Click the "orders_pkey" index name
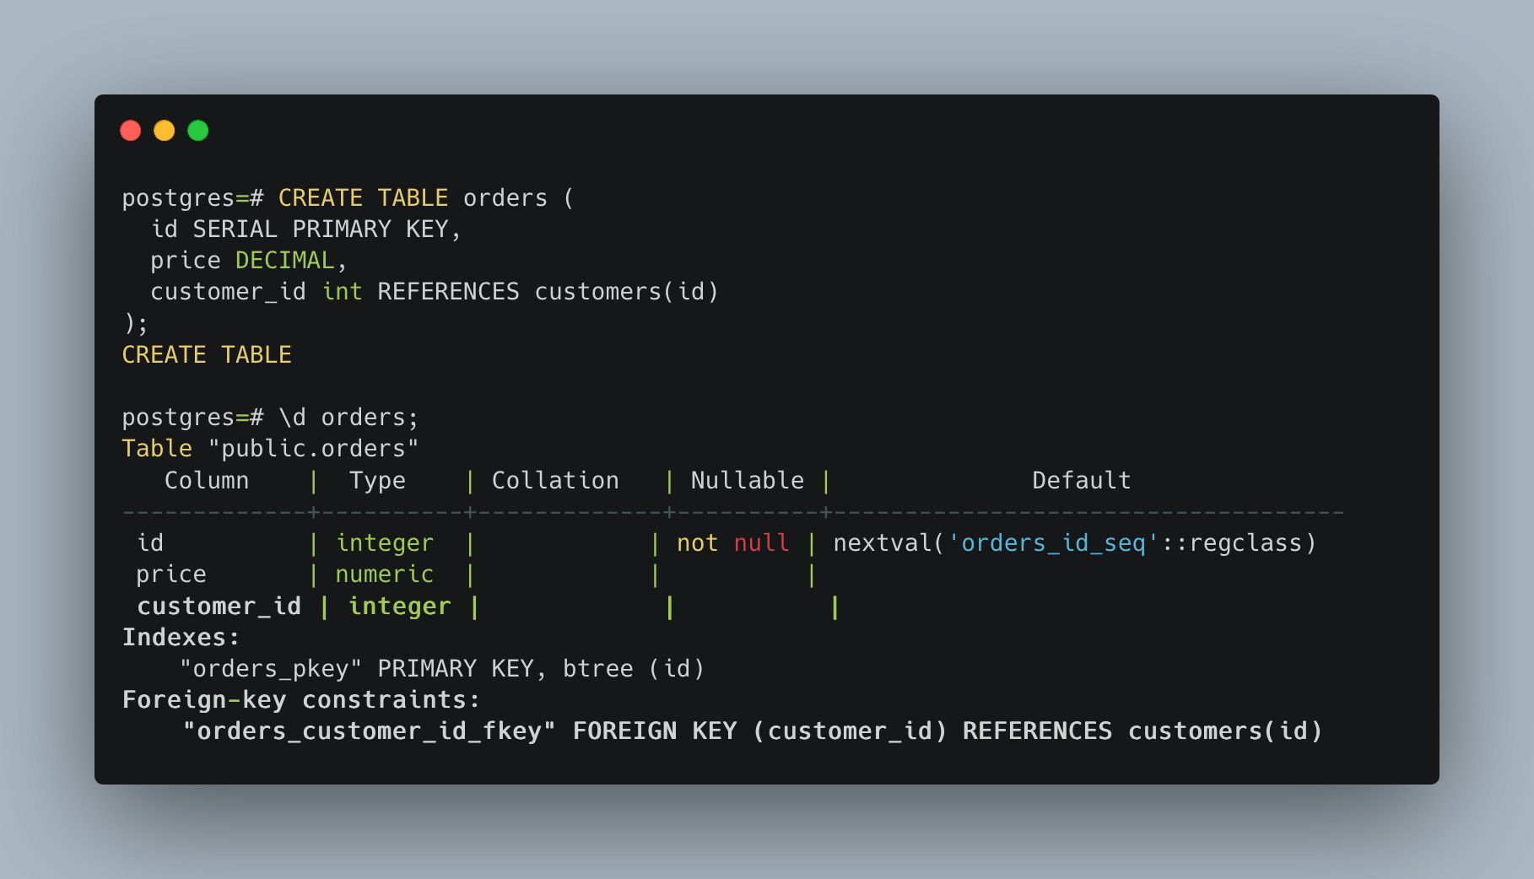This screenshot has width=1534, height=879. [x=271, y=669]
